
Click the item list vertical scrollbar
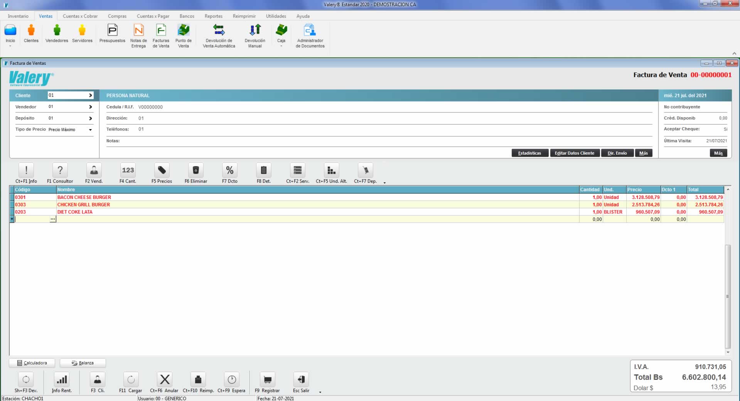(x=728, y=296)
